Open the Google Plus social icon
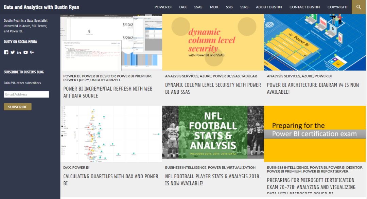The height and width of the screenshot is (199, 367). pyautogui.click(x=32, y=52)
